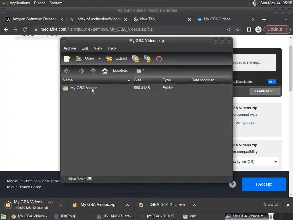Screen dimensions: 293x220
Task: Close the New Tab tab
Action: tap(189, 19)
